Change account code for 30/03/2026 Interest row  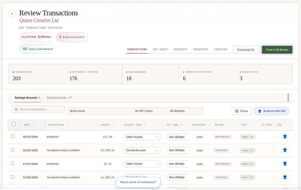click(142, 137)
